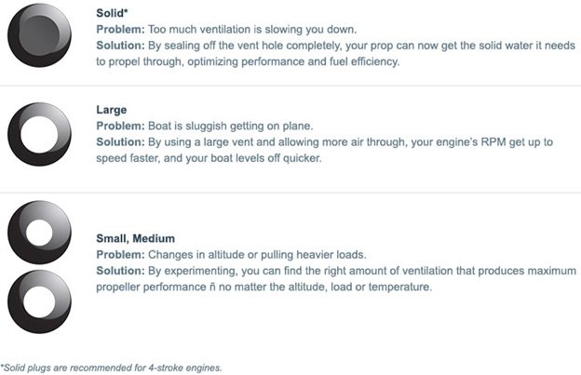Click the "propeller performance" altitude, load, temperature line
Screen dimensions: 581x375
point(264,287)
